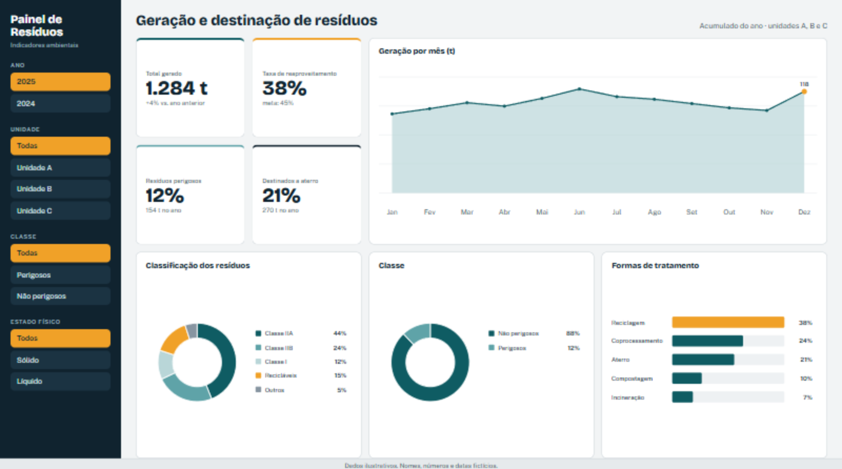Click the "12%" Resíduos perigosos KPI value

pyautogui.click(x=165, y=196)
